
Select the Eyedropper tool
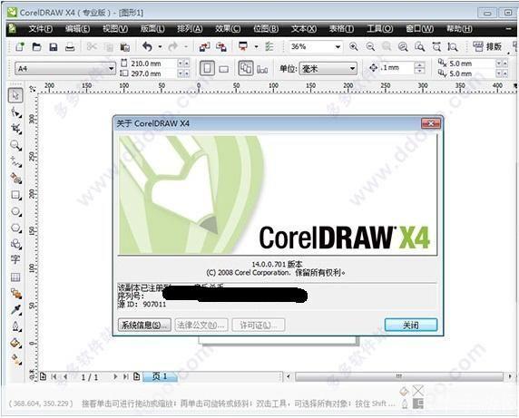point(15,310)
